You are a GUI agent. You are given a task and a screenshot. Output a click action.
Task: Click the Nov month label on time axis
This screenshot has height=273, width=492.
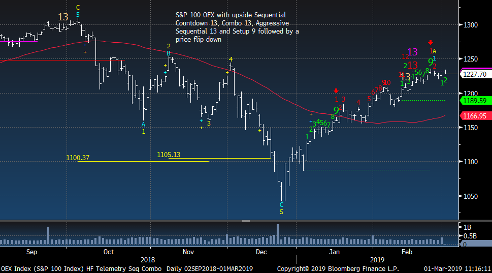(x=188, y=252)
